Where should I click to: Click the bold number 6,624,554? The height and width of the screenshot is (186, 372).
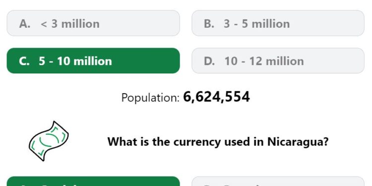pyautogui.click(x=217, y=97)
